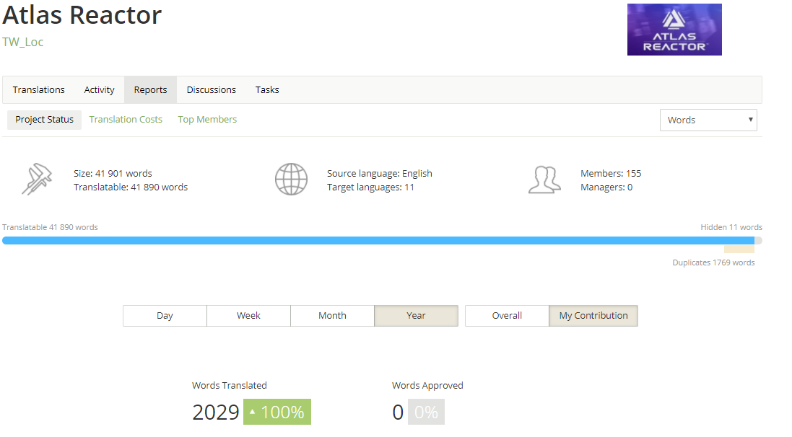The height and width of the screenshot is (437, 792).
Task: Click the 'Duplicates 1769 words' label
Action: pyautogui.click(x=713, y=262)
